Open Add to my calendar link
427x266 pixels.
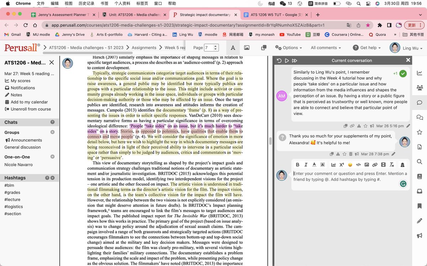tap(26, 102)
